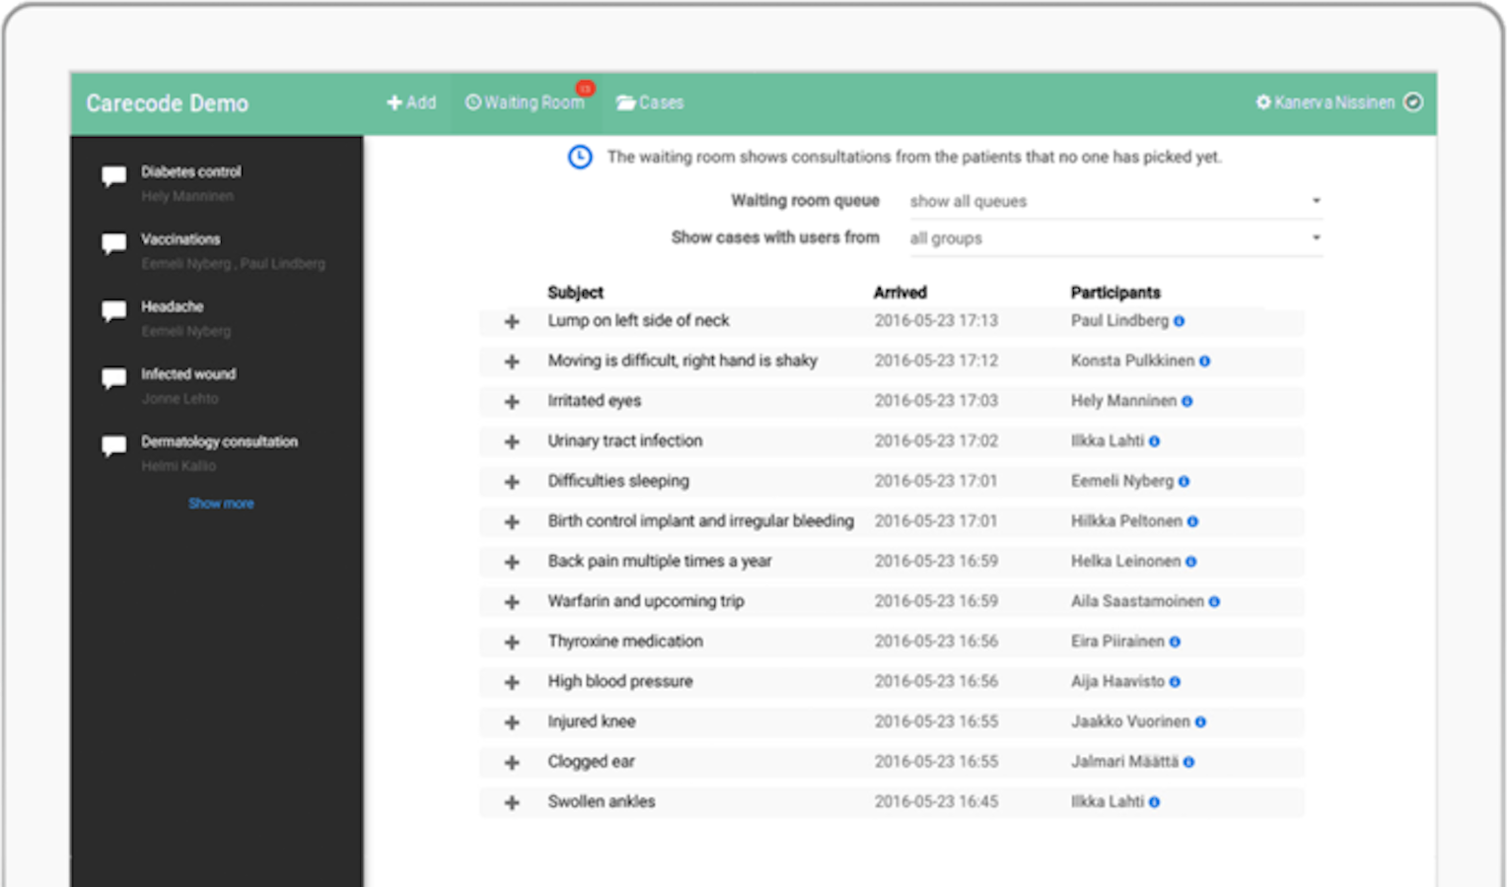Click the info icon beside Aila Saastamoinen

pos(1214,602)
